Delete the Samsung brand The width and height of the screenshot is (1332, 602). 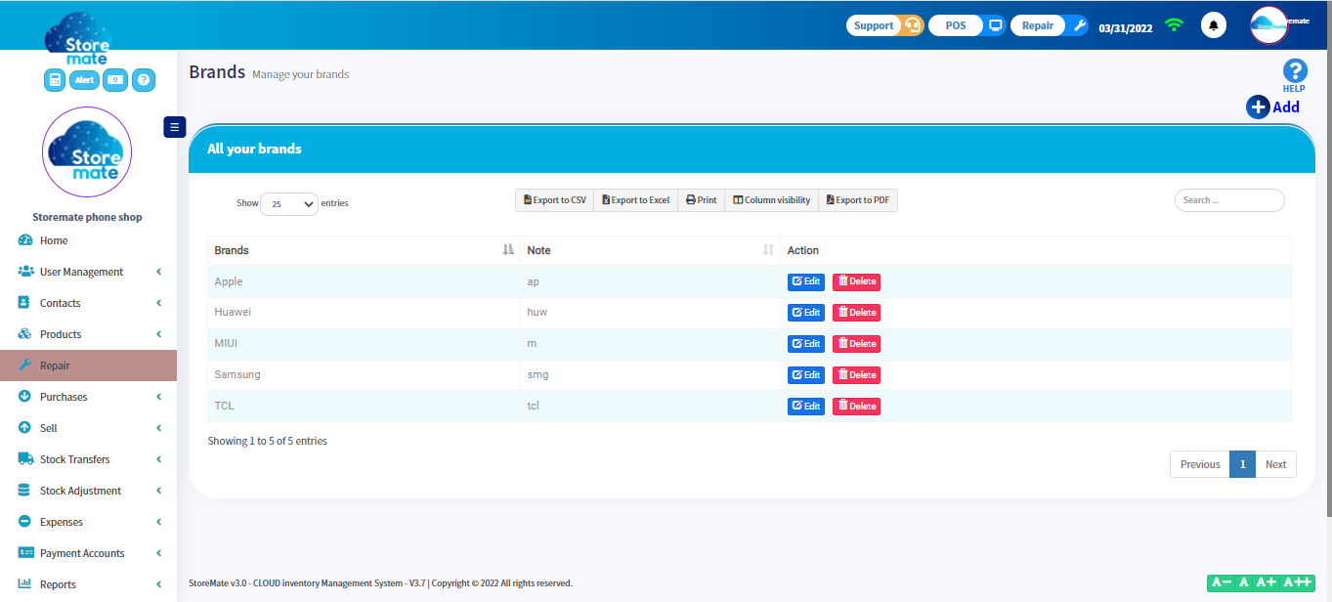pos(856,375)
